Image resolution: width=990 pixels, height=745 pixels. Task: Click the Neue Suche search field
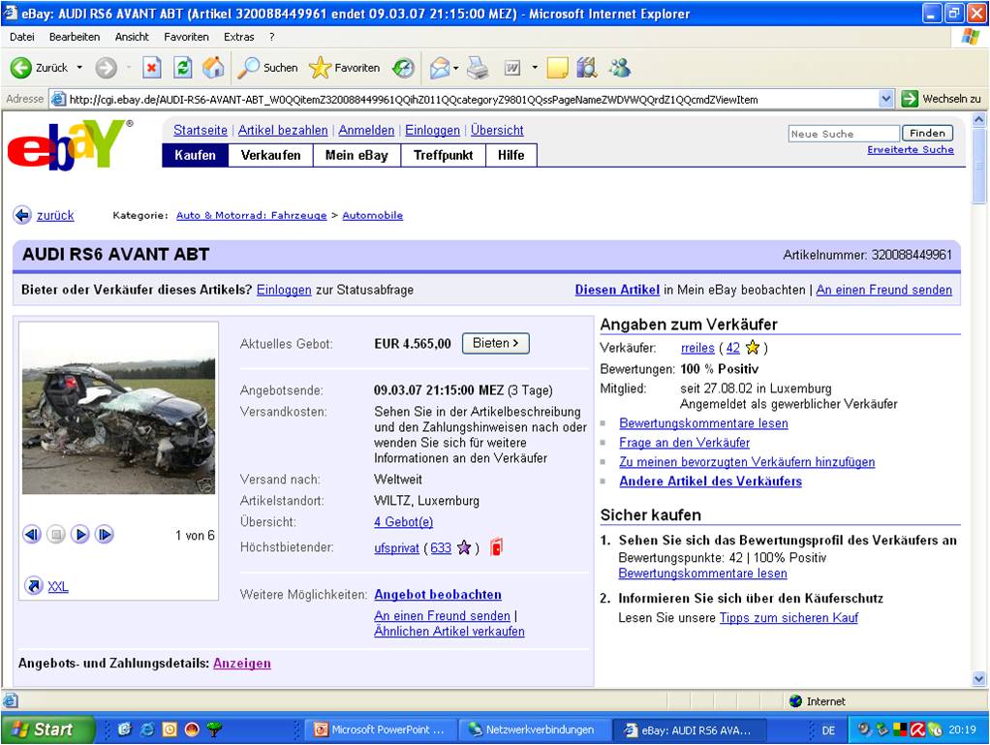coord(844,134)
